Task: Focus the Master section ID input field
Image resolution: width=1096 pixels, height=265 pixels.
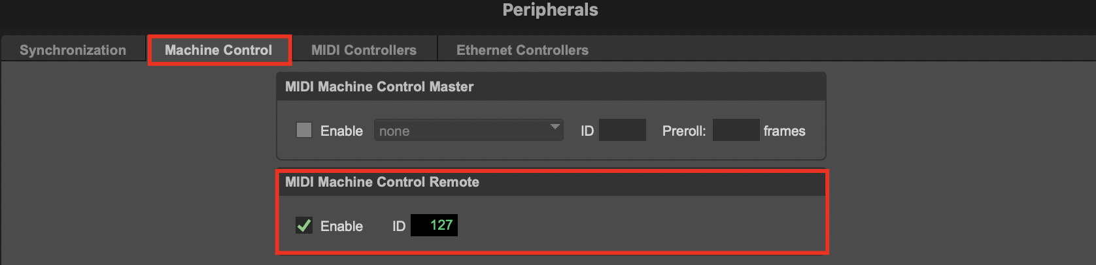Action: [623, 130]
